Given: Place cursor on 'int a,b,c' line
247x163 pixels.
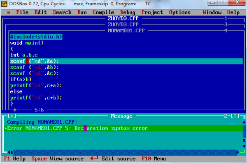Looking at the screenshot, I should (x=24, y=55).
